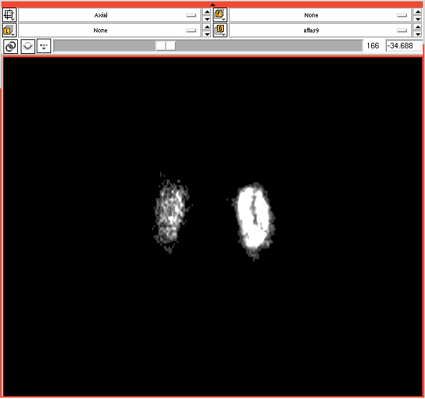Collapse the slice controller using the top arrow
Viewport: 425px width, 399px height.
pos(213,5)
